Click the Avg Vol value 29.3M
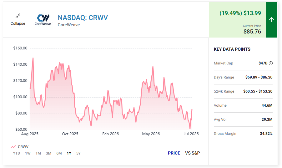The width and height of the screenshot is (282, 168). click(267, 120)
